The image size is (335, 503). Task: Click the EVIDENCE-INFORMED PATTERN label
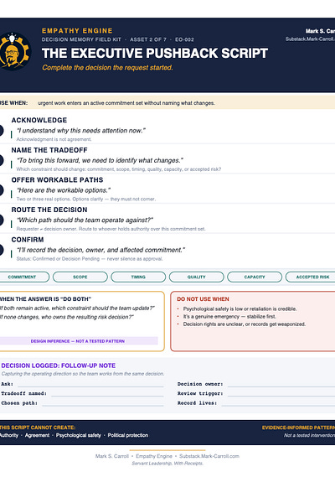298,428
